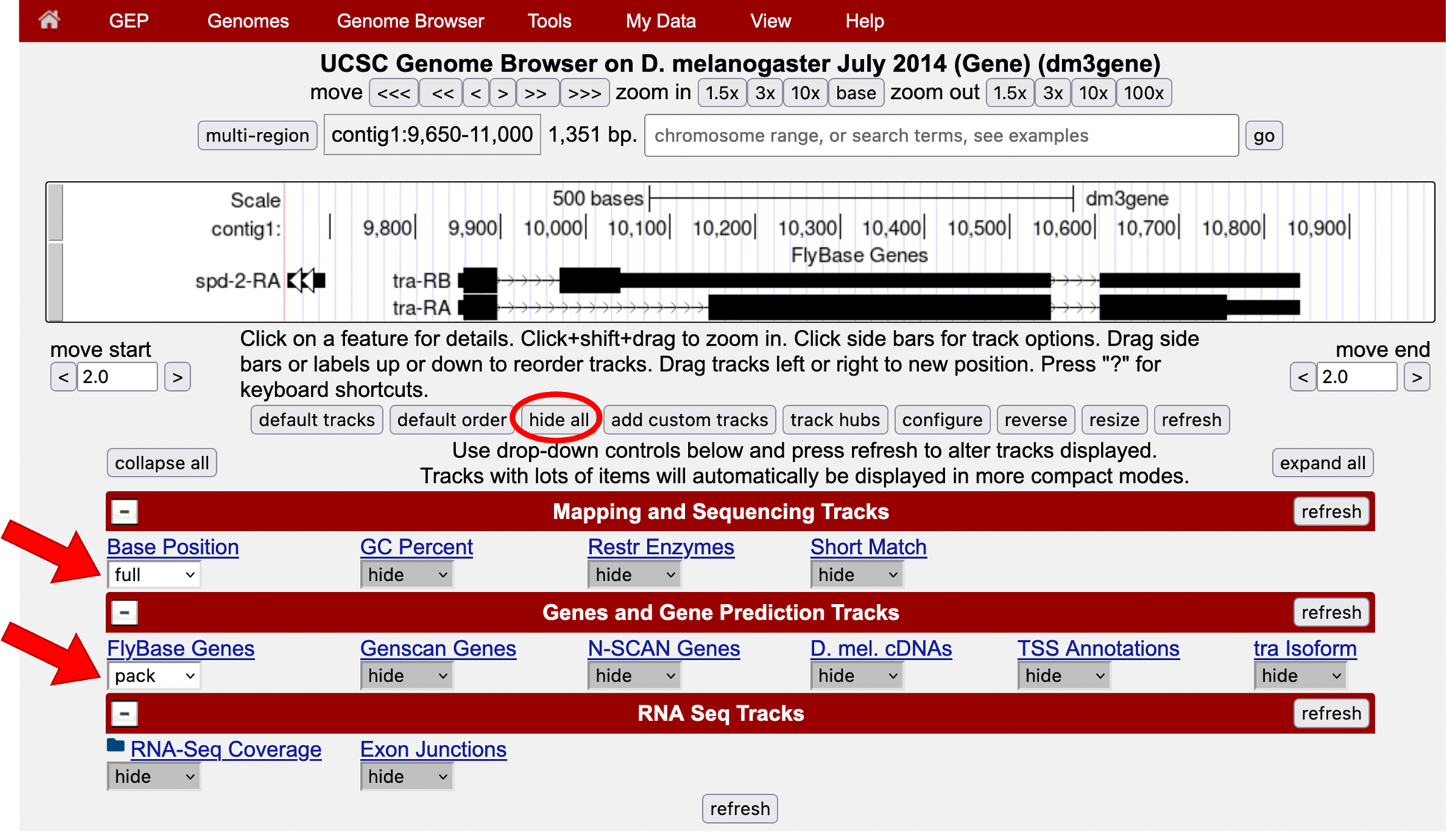The width and height of the screenshot is (1446, 832).
Task: Open FlyBase Genes visibility dropdown
Action: (x=154, y=676)
